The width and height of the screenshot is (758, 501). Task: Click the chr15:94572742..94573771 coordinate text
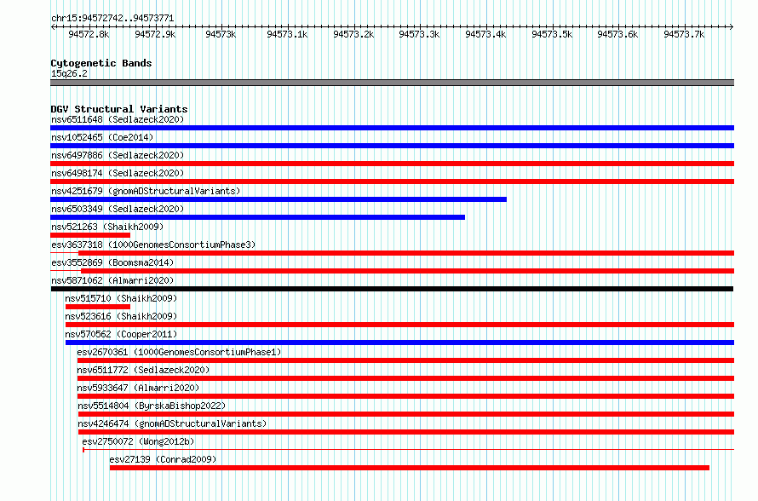click(x=112, y=19)
